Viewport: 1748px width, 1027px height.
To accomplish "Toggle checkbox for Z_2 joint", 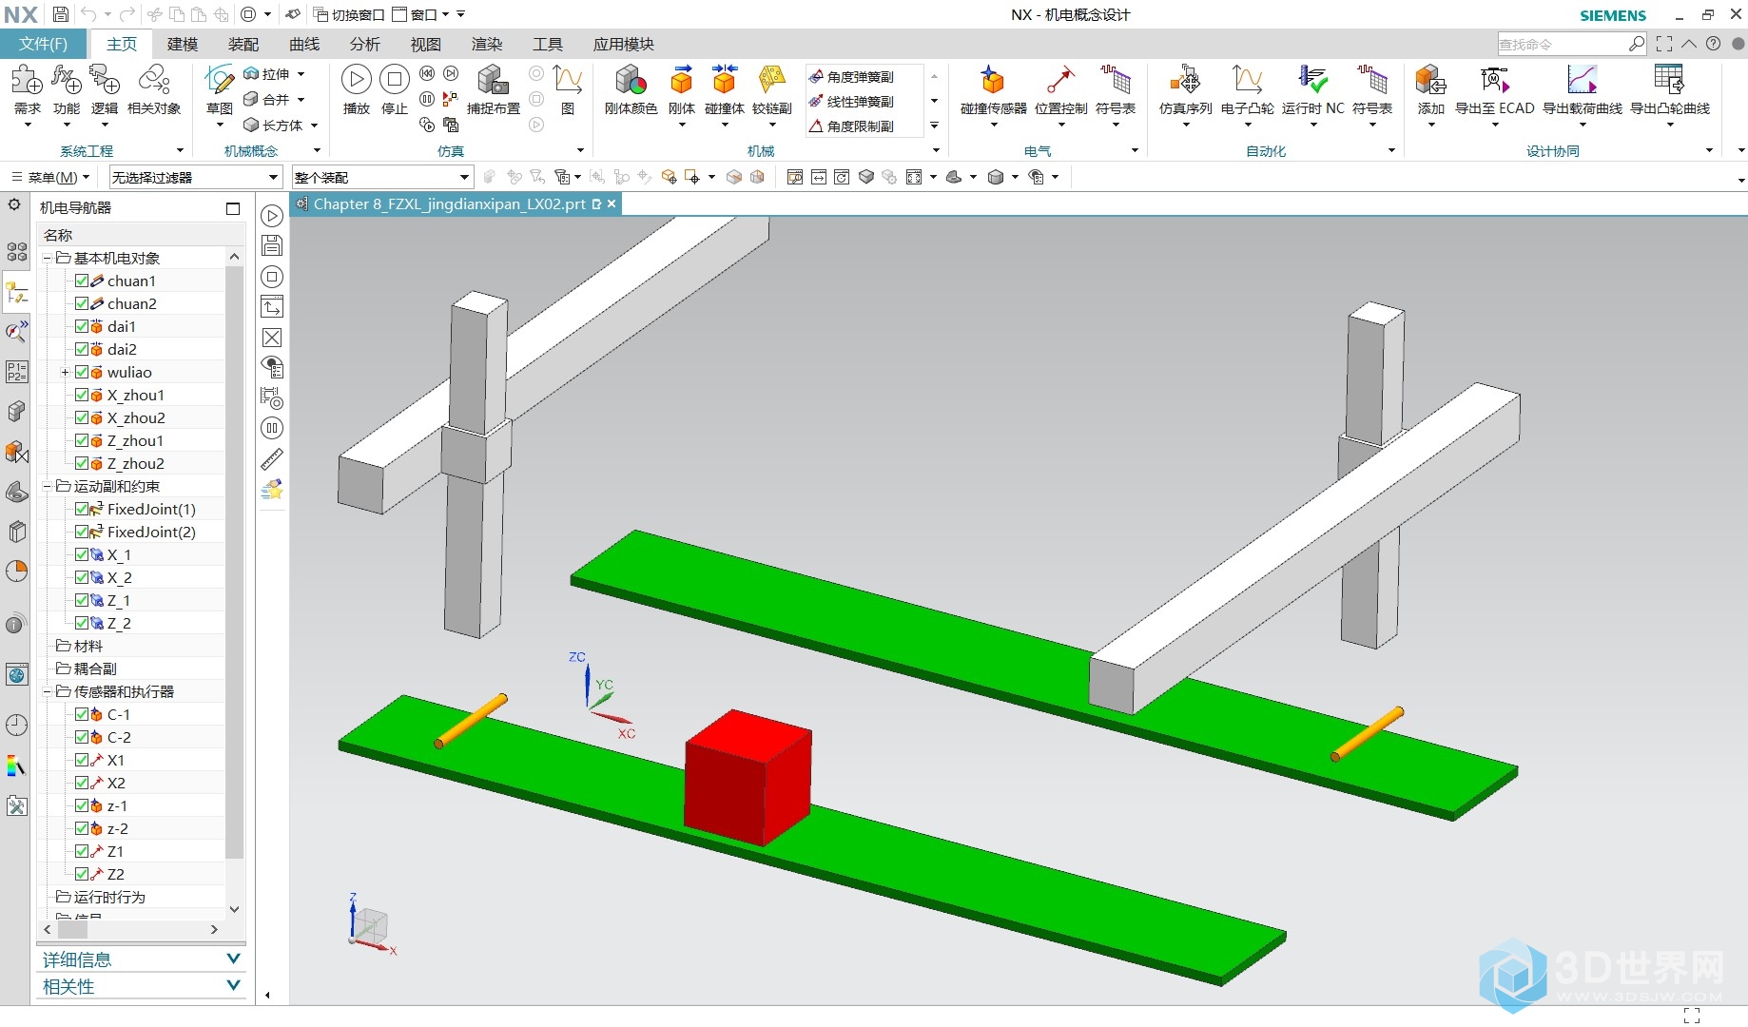I will click(x=82, y=623).
